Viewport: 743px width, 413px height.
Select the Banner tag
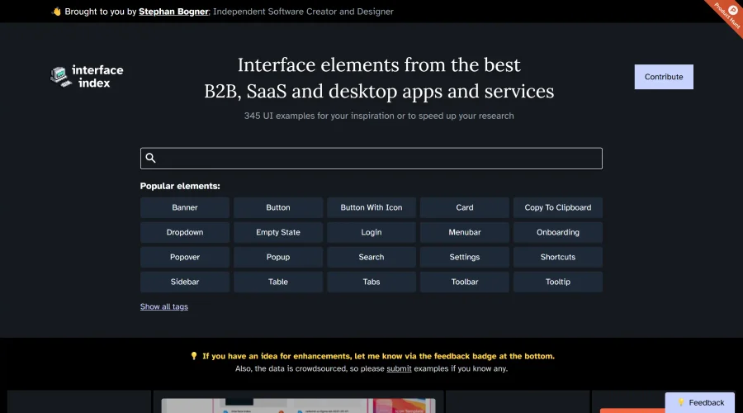coord(185,207)
